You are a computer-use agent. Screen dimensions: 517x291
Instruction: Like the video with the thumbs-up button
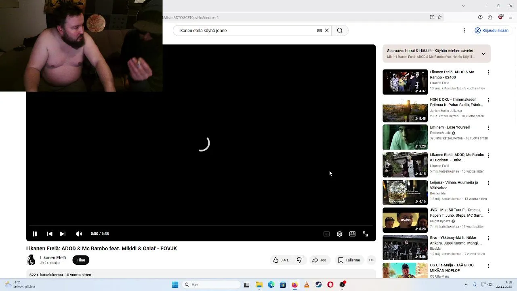click(281, 260)
